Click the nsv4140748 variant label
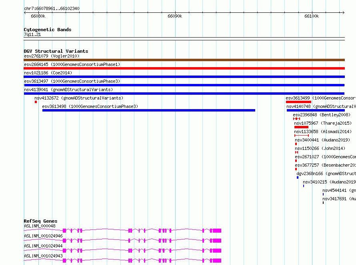 coord(321,106)
